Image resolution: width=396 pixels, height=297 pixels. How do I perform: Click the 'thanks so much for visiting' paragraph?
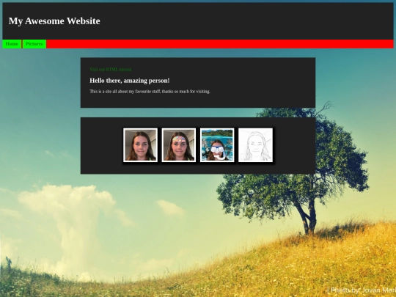[x=150, y=92]
